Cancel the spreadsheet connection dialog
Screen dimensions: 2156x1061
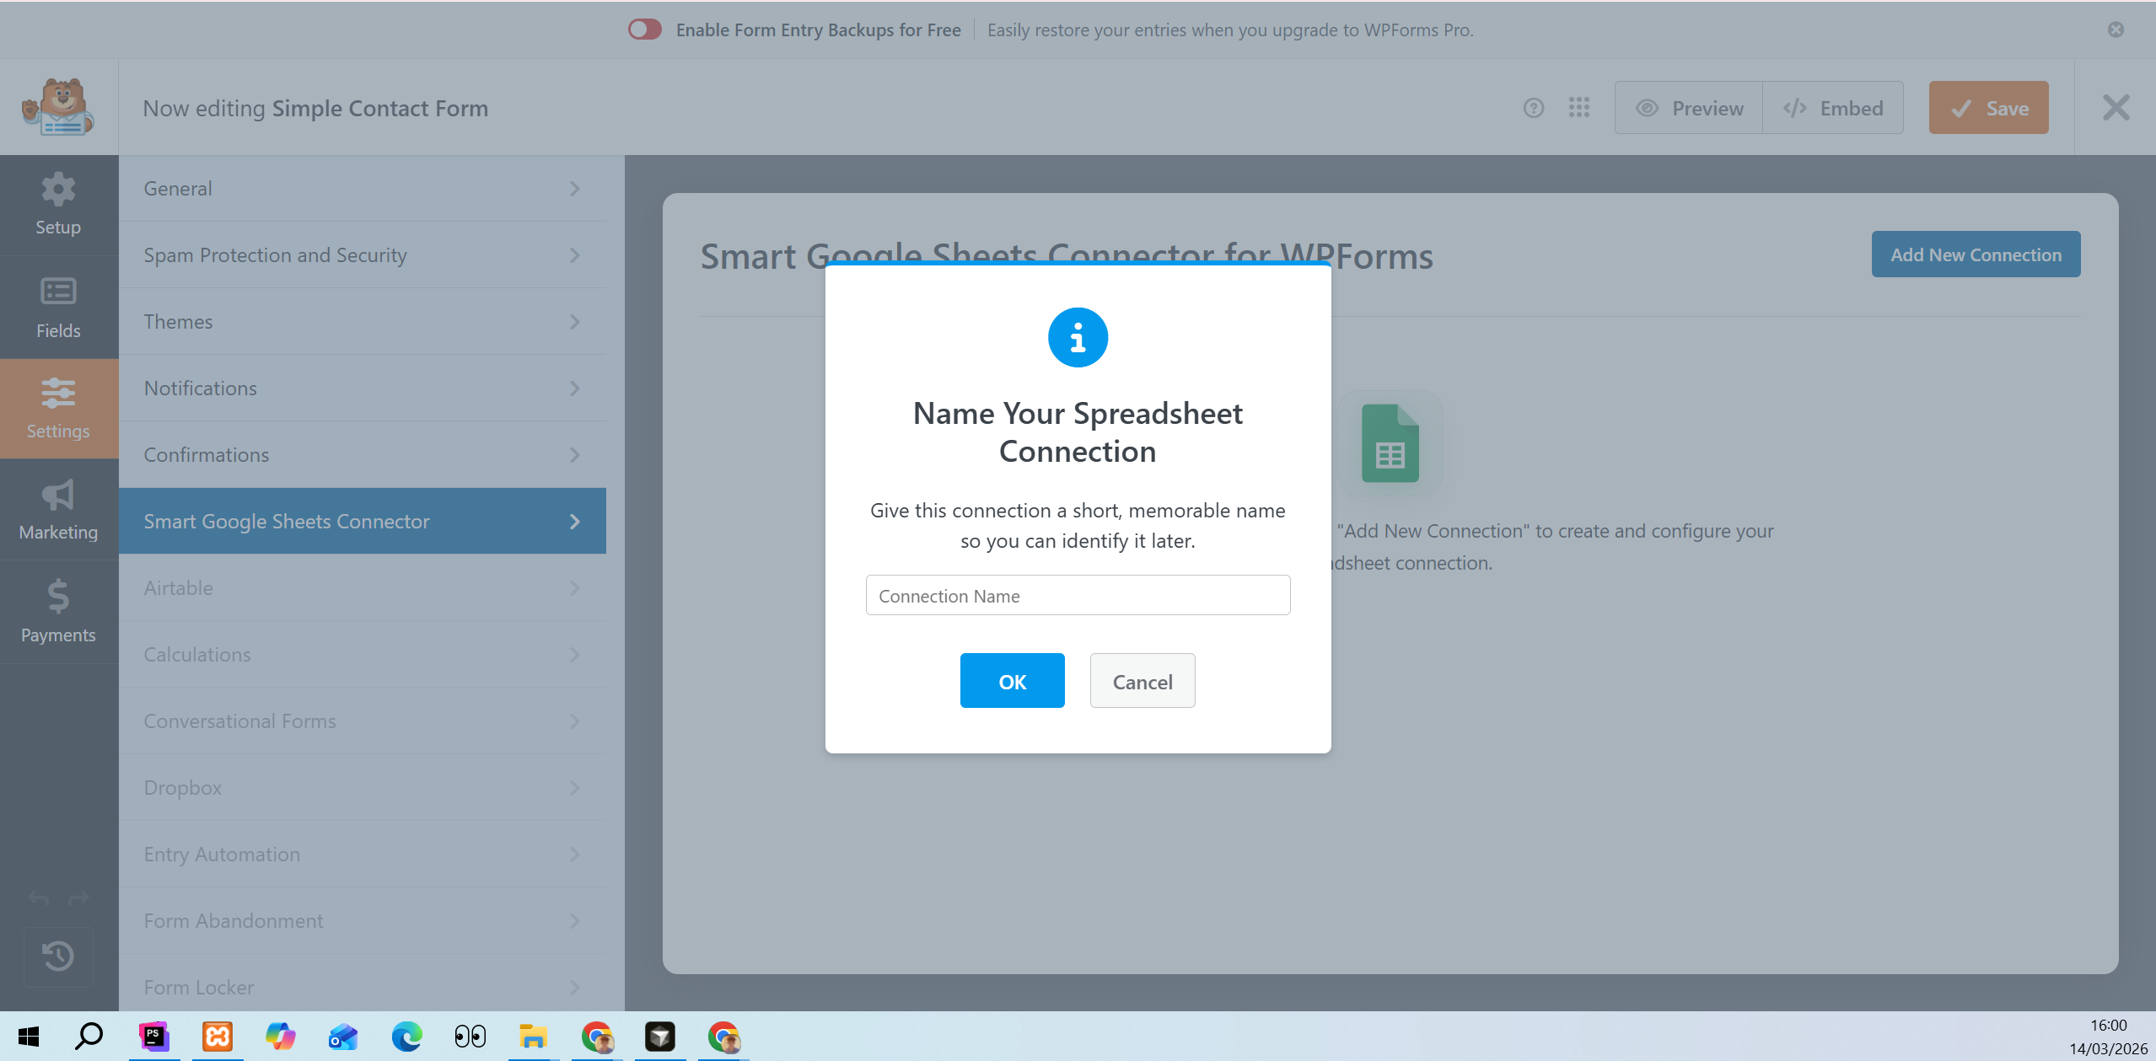(x=1142, y=681)
